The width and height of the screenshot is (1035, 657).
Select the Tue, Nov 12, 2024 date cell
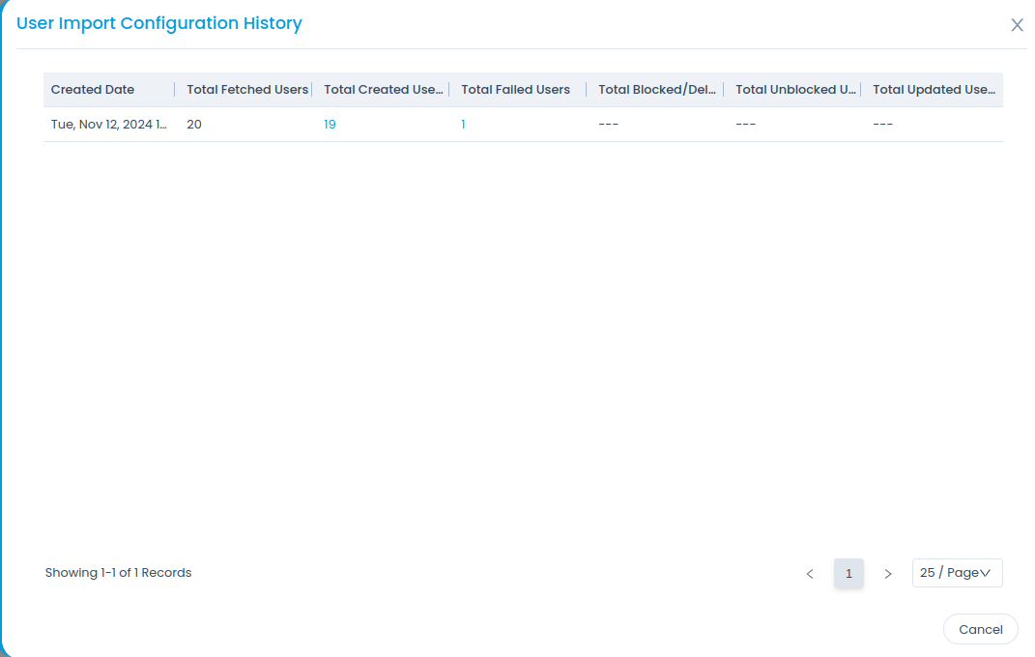coord(108,125)
